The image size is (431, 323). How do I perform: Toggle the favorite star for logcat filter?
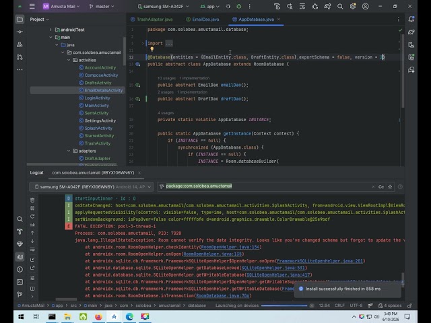[390, 187]
